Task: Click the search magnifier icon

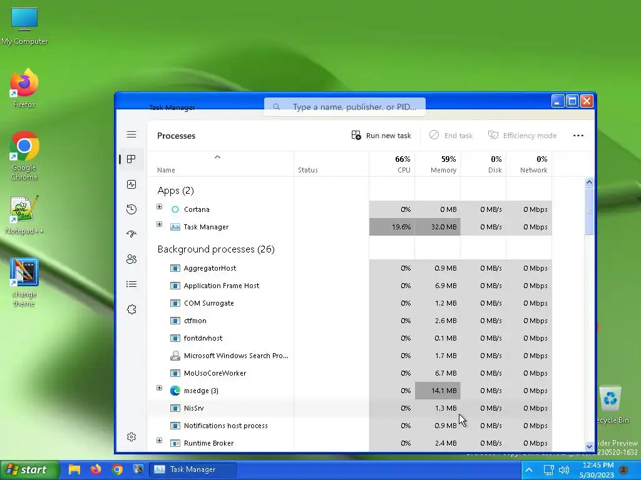Action: [277, 107]
